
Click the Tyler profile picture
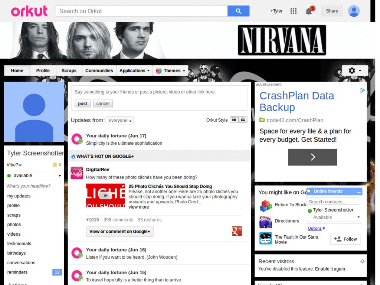click(x=34, y=112)
